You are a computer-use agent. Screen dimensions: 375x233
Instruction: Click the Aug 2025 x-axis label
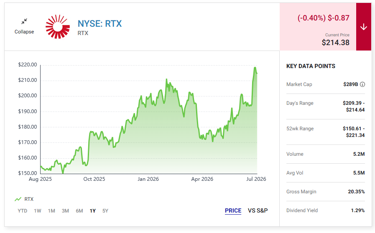point(40,179)
